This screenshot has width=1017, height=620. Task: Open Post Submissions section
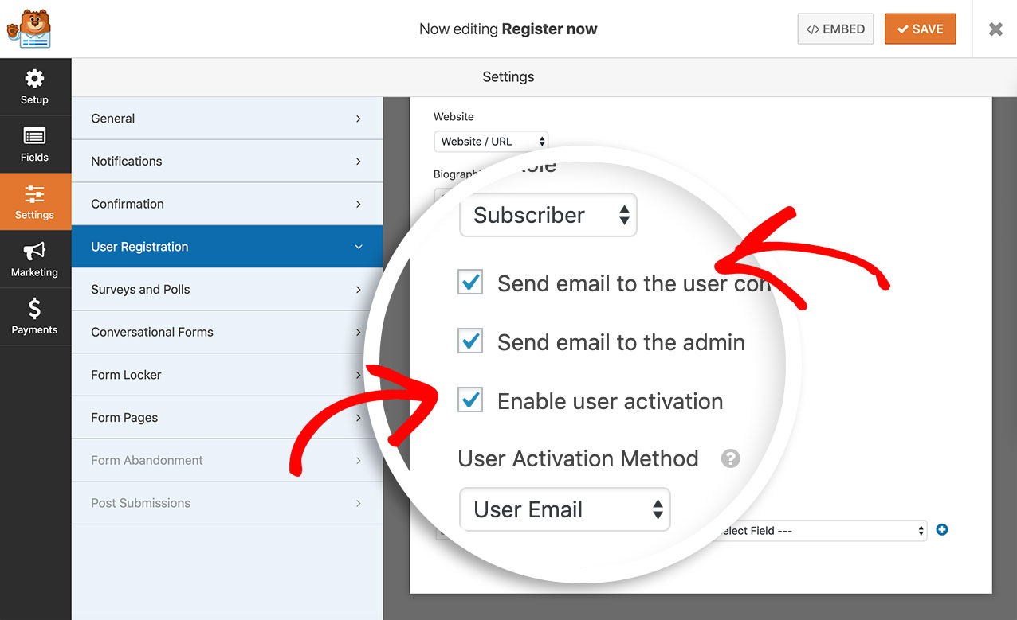227,503
